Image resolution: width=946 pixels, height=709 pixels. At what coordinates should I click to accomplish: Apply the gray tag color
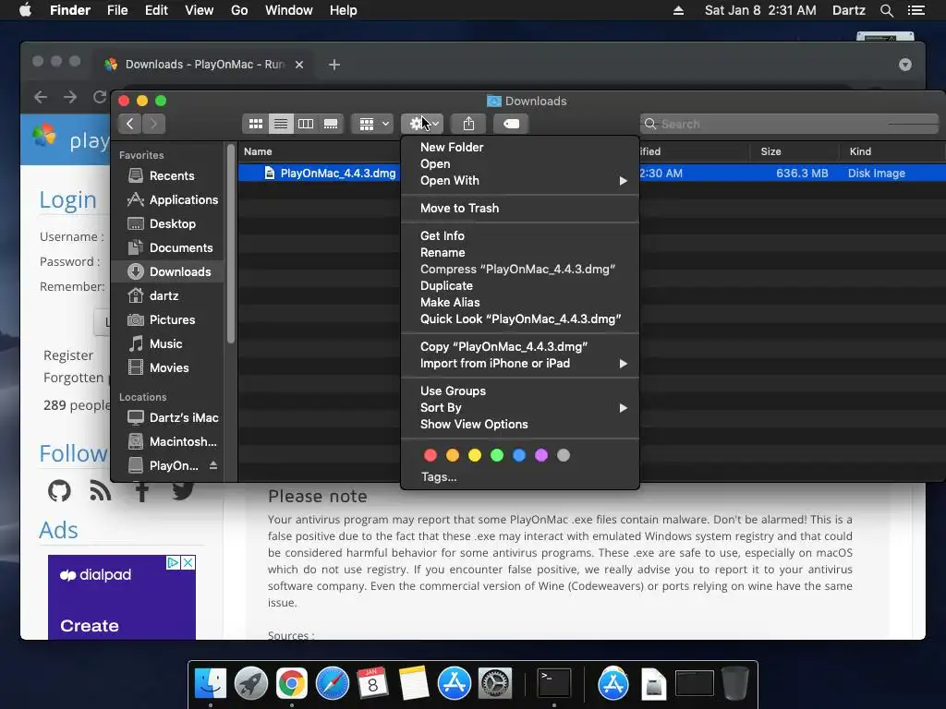[564, 455]
